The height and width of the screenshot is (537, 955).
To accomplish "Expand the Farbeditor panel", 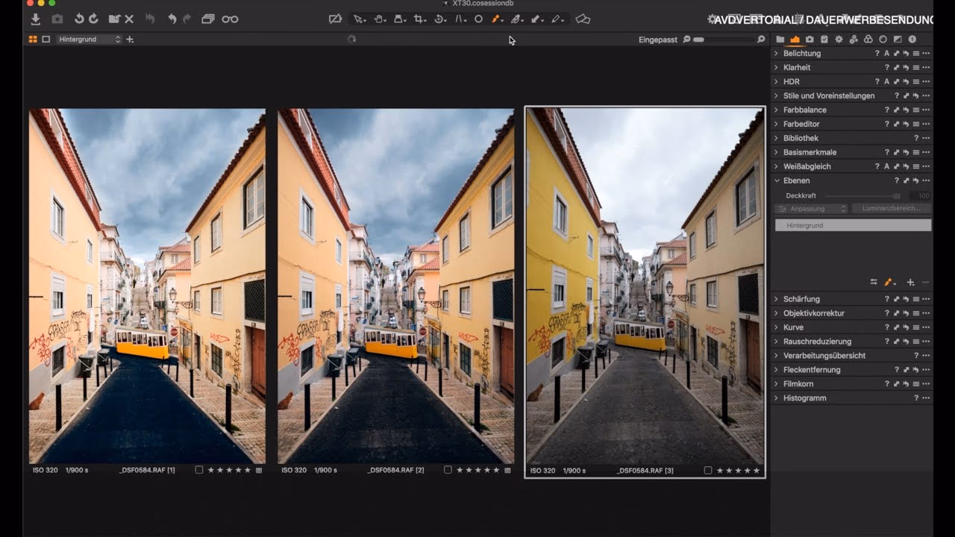I will click(x=776, y=124).
